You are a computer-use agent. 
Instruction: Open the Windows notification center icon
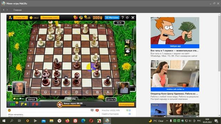tap(217, 121)
